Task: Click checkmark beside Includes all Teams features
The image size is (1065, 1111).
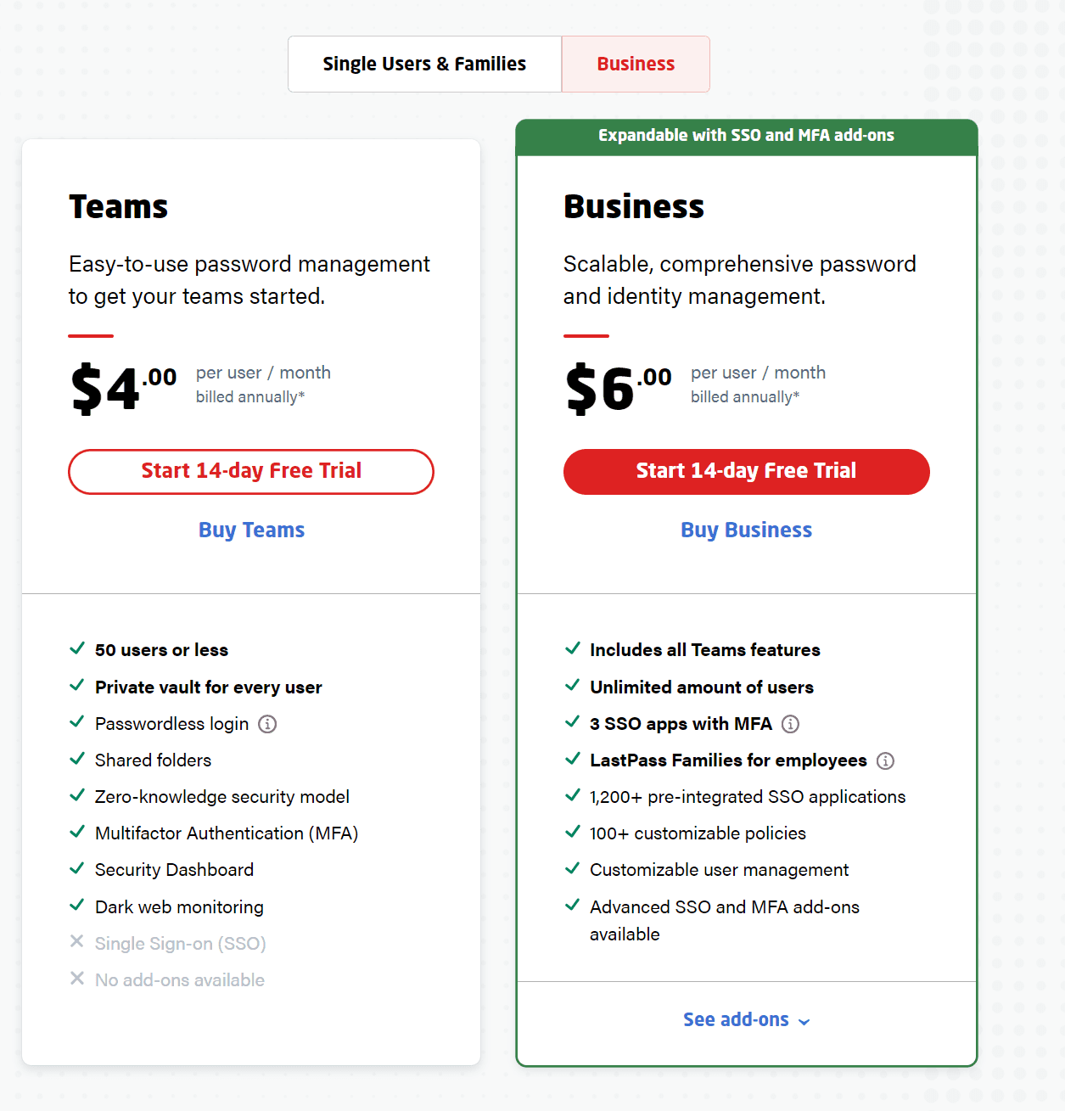Action: click(x=572, y=648)
